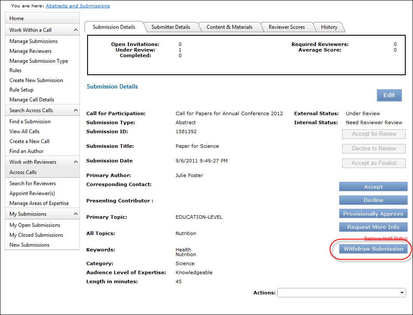
Task: Click the blue Decline button
Action: [373, 200]
